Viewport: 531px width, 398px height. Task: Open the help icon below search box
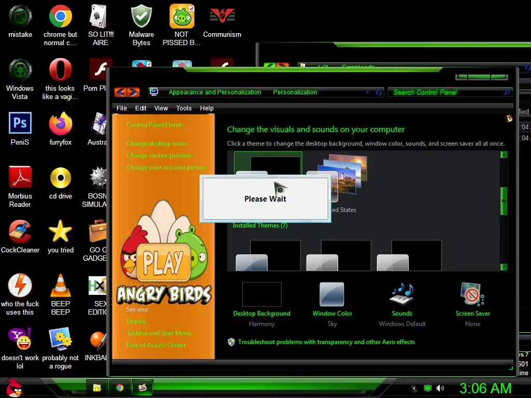point(509,119)
